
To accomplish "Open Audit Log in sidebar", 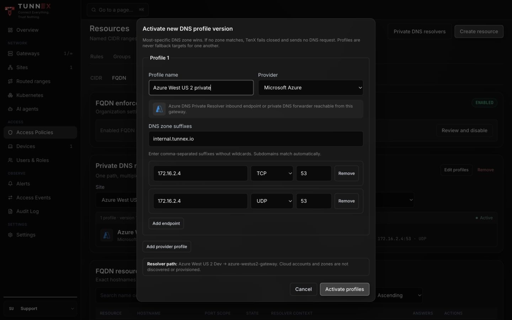I will [x=40, y=212].
